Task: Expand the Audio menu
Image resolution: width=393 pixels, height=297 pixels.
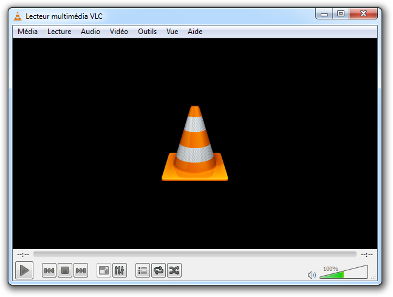Action: 91,32
